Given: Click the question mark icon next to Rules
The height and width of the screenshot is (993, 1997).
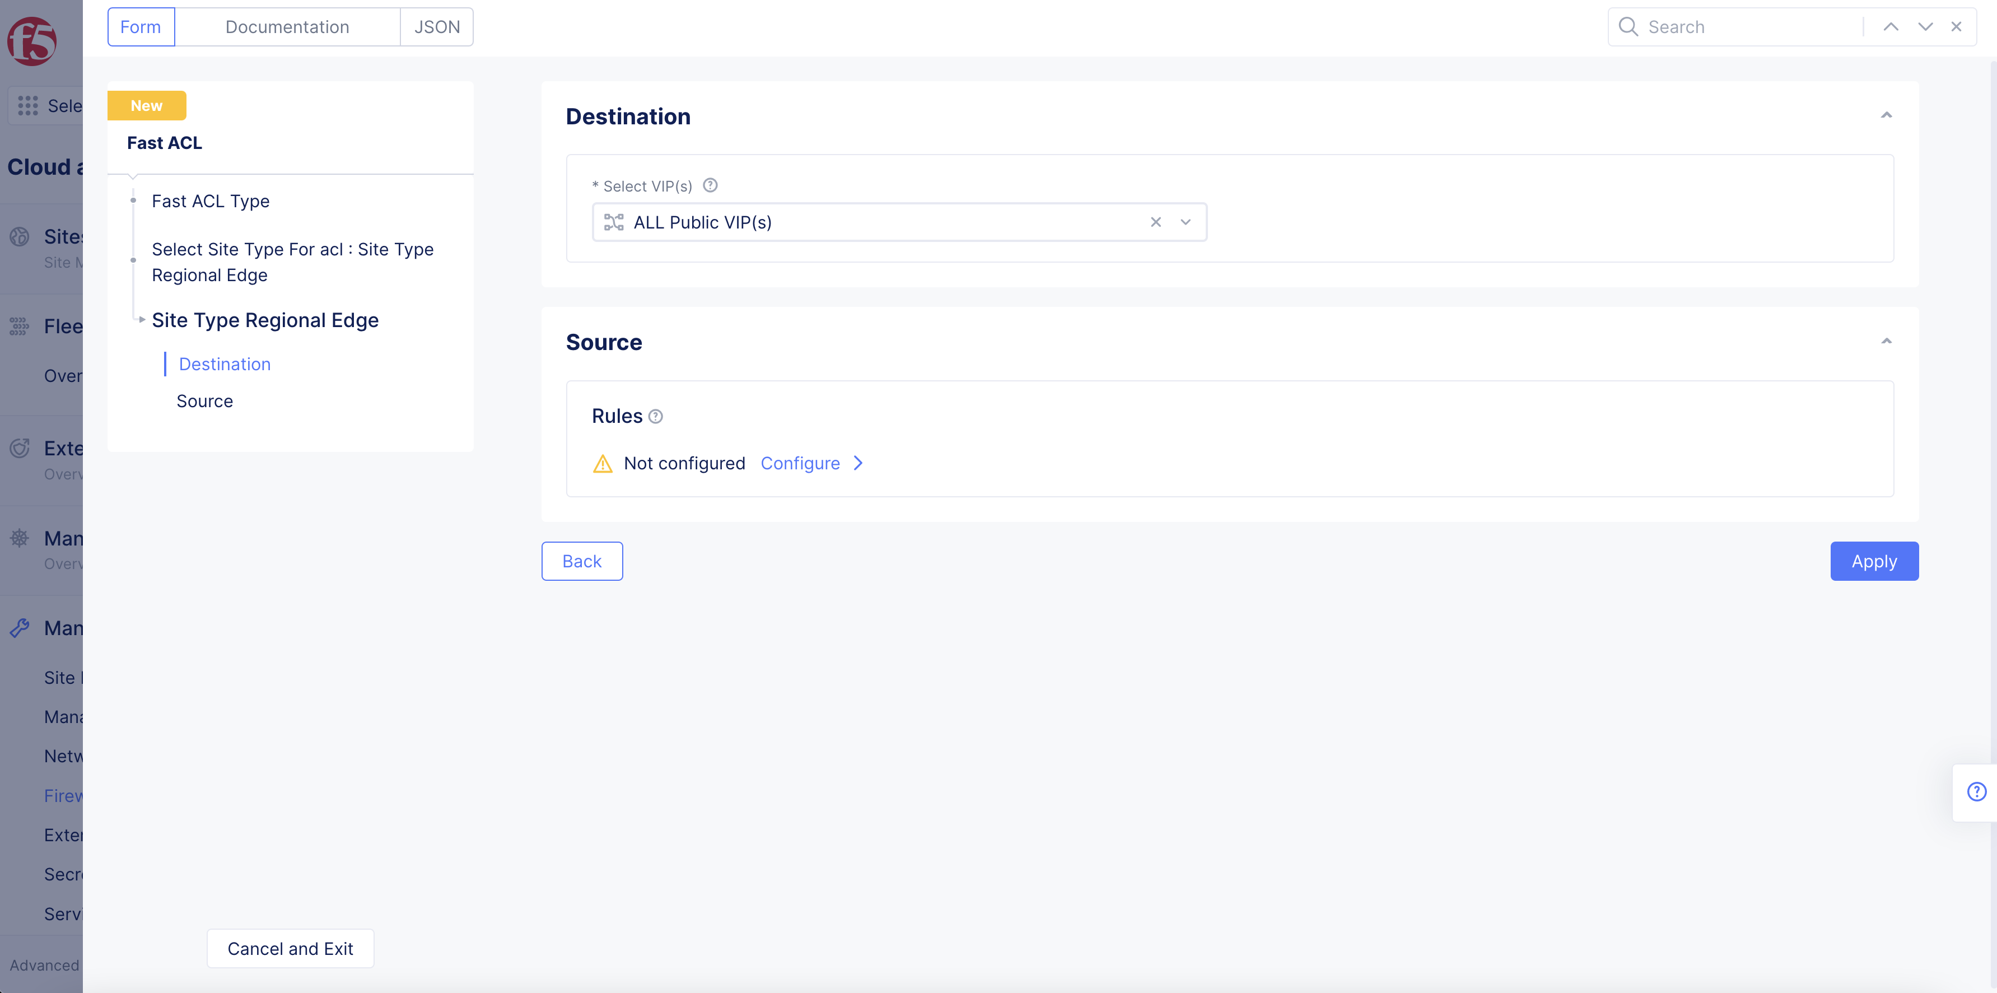Looking at the screenshot, I should click(x=655, y=416).
